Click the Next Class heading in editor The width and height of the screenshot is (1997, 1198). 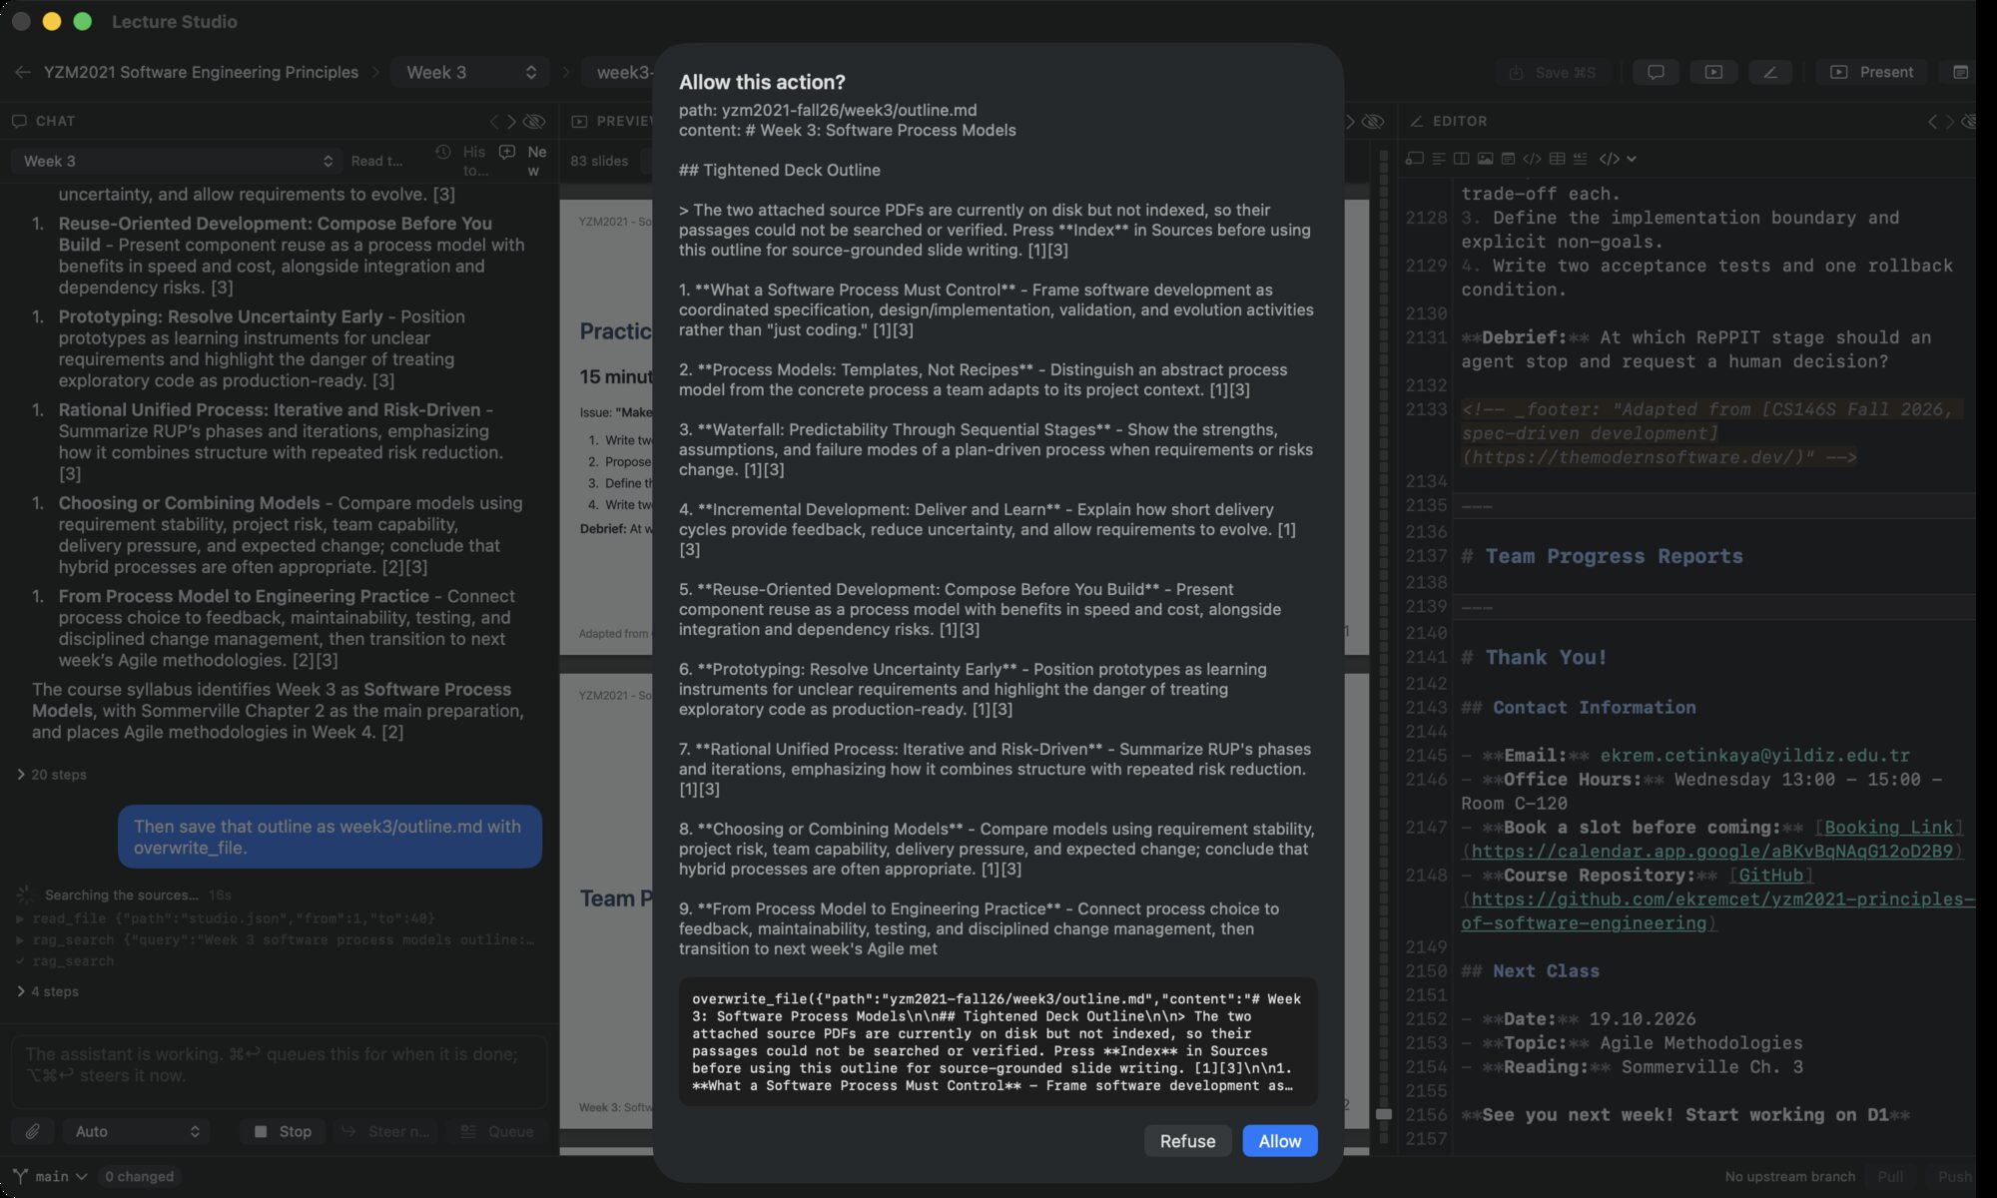1531,970
